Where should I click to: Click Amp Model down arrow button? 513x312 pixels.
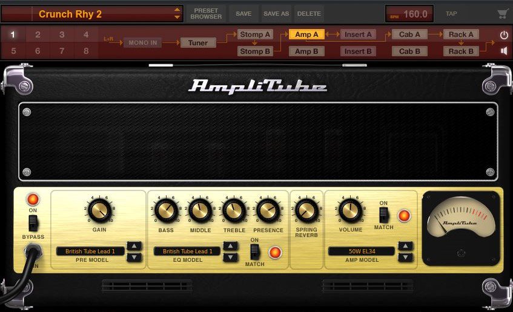(x=405, y=258)
